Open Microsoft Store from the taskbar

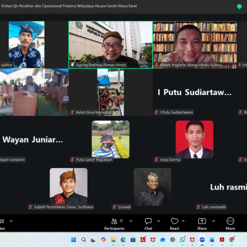tap(133, 240)
